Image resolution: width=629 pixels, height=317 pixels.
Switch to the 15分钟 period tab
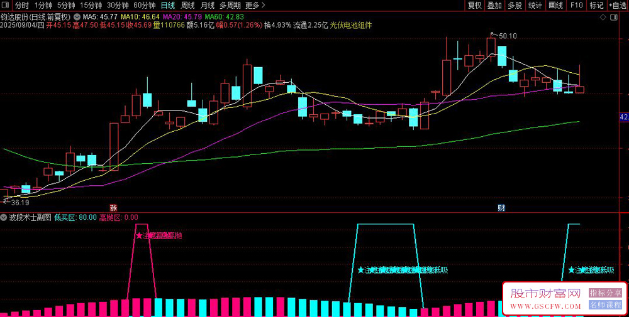[90, 5]
